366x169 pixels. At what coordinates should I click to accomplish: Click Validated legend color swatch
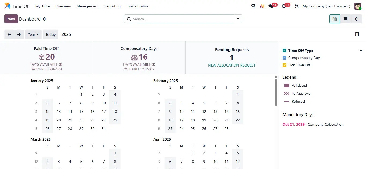tap(287, 86)
